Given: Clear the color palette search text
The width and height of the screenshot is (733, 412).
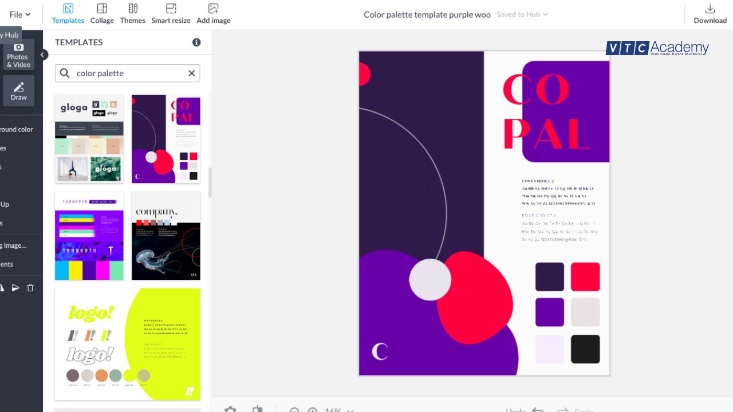Looking at the screenshot, I should 192,73.
